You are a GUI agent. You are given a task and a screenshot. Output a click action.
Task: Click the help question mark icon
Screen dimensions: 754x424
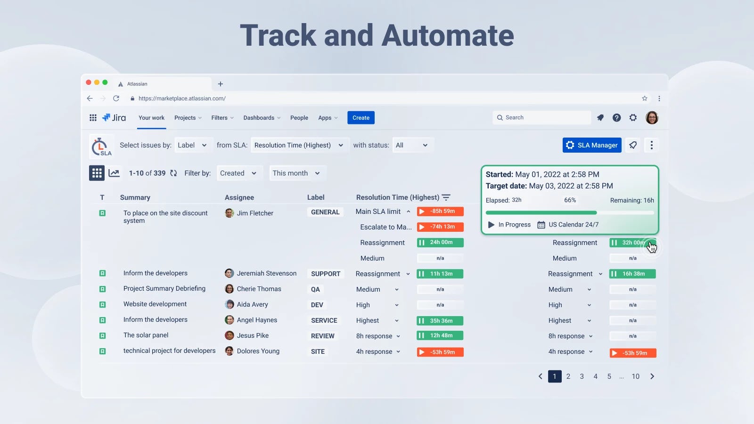[616, 117]
